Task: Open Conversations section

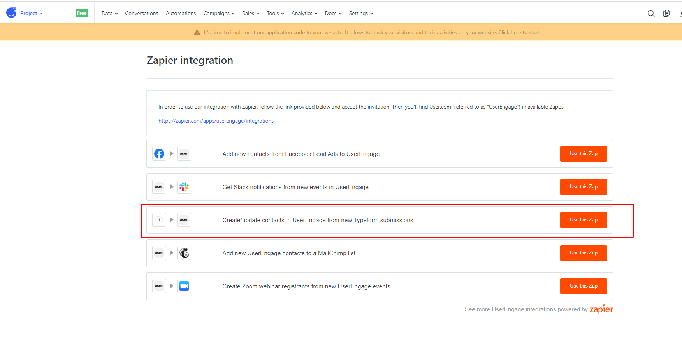Action: point(142,13)
